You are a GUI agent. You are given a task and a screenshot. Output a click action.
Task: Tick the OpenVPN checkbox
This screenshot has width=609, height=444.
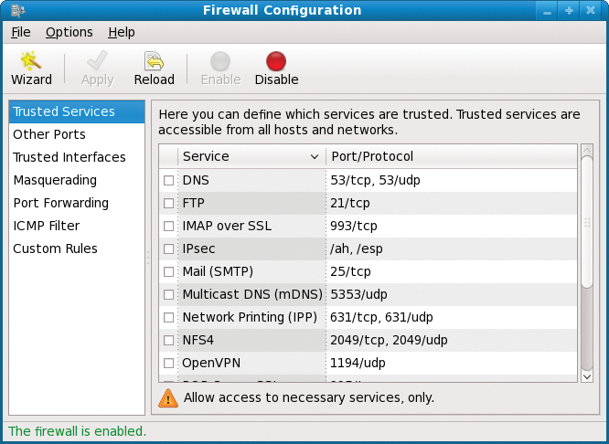click(168, 364)
